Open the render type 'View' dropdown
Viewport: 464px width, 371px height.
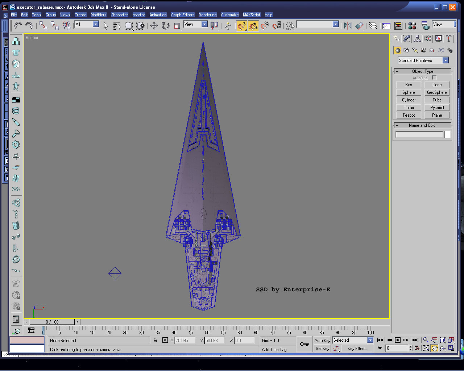point(443,24)
